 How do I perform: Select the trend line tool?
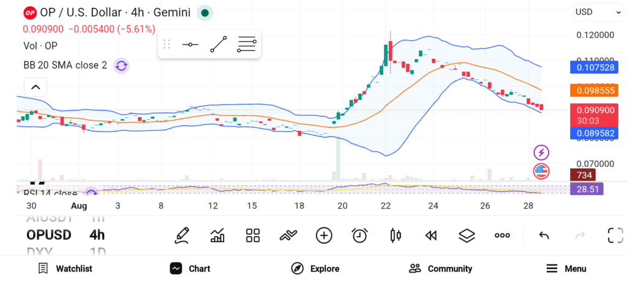[219, 44]
